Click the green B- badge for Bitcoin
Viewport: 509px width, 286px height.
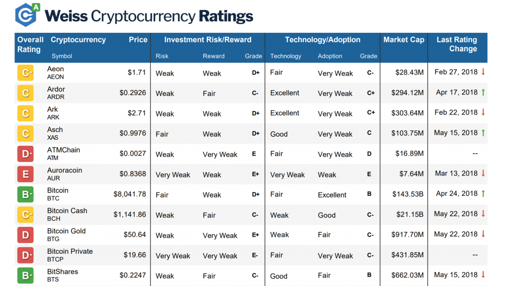[25, 194]
